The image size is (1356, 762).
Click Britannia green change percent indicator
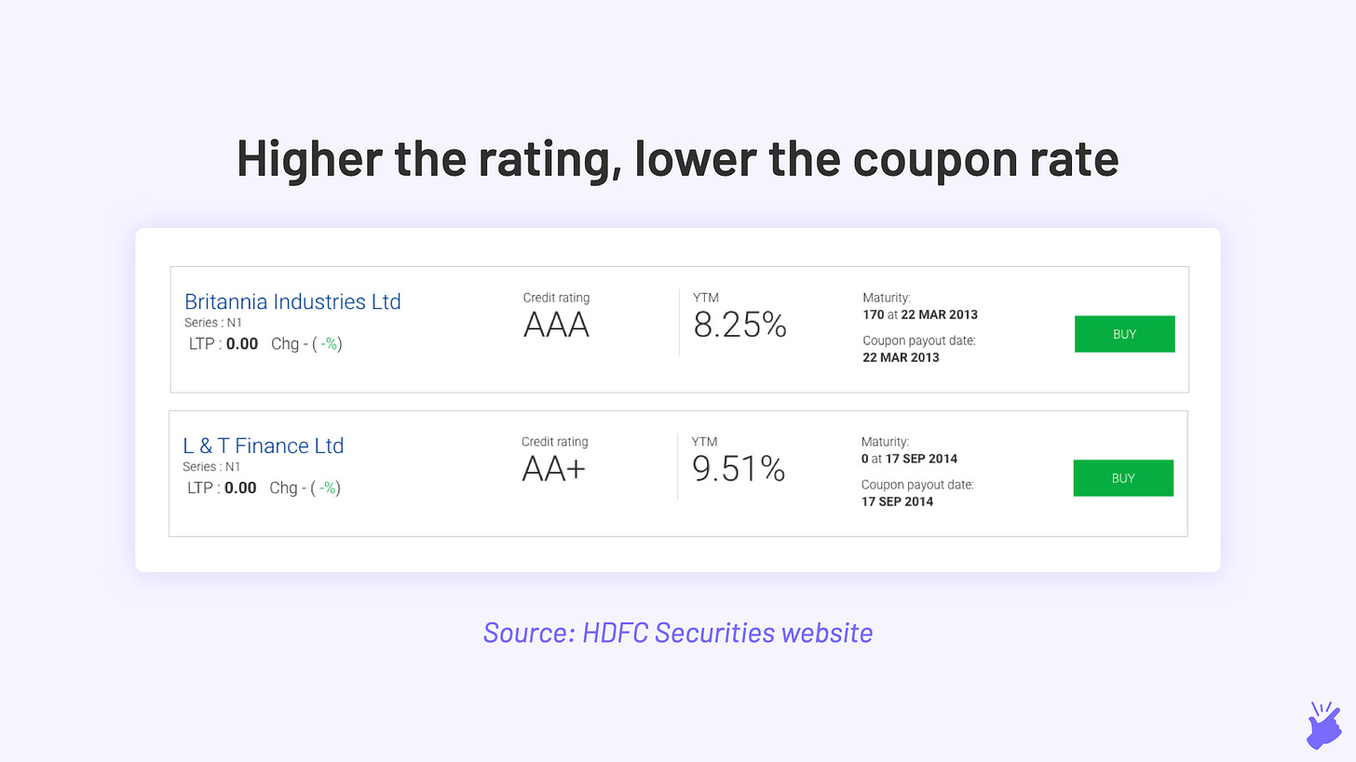(328, 344)
